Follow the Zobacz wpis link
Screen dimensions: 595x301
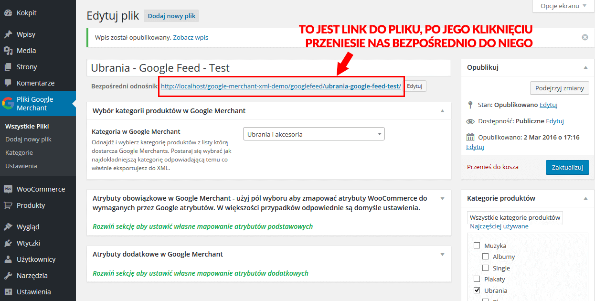(x=191, y=37)
